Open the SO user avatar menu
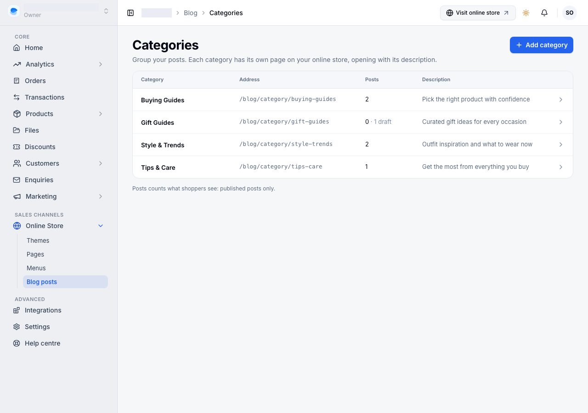Image resolution: width=588 pixels, height=413 pixels. tap(570, 13)
